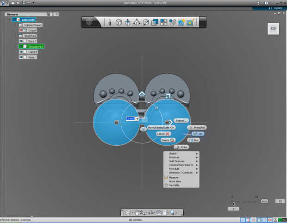Open the Primitives submenu in the context menu
The width and height of the screenshot is (287, 223).
pyautogui.click(x=181, y=157)
